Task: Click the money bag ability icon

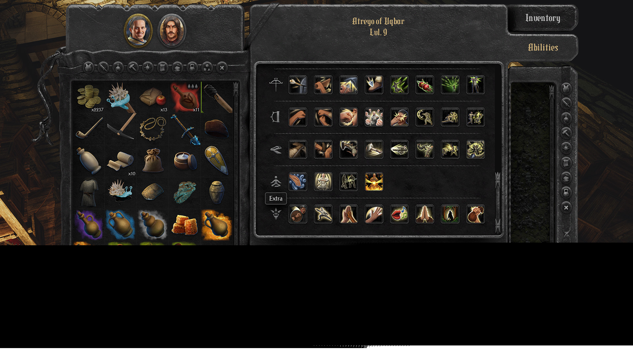Action: coord(475,214)
